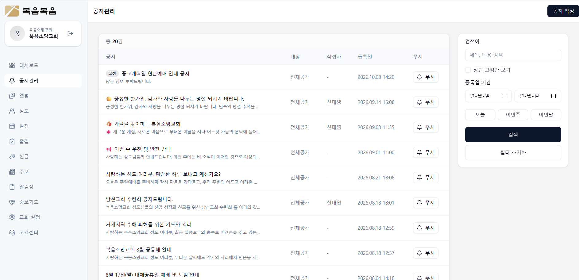Click date 2026.09.14 16:08

coord(376,102)
